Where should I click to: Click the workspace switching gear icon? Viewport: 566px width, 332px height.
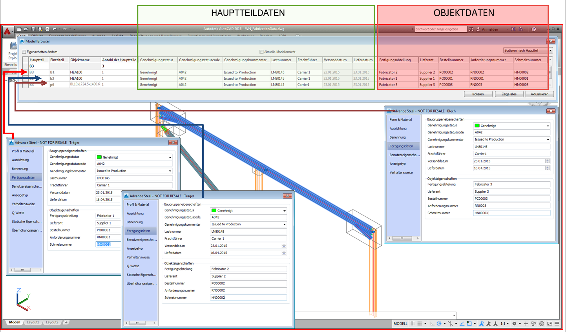click(x=514, y=324)
